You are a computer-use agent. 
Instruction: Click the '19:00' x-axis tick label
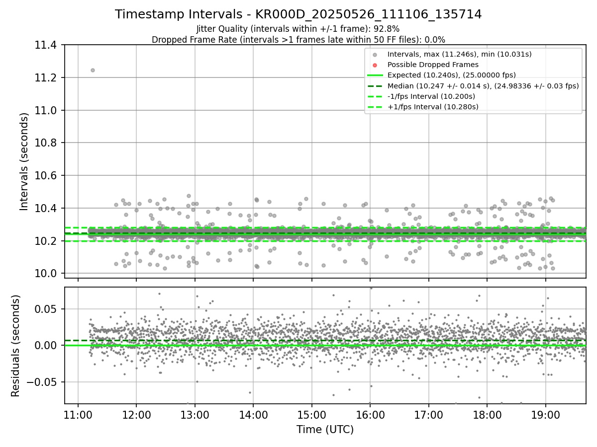tap(546, 415)
